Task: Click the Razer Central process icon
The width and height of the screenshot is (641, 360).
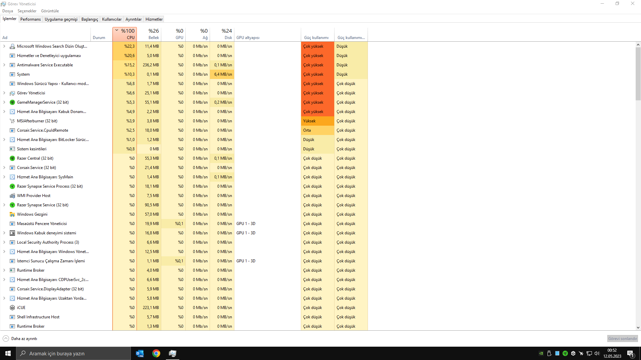Action: tap(12, 158)
